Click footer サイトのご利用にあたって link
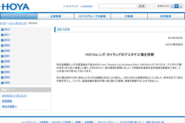The image size is (185, 123). [x=130, y=122]
